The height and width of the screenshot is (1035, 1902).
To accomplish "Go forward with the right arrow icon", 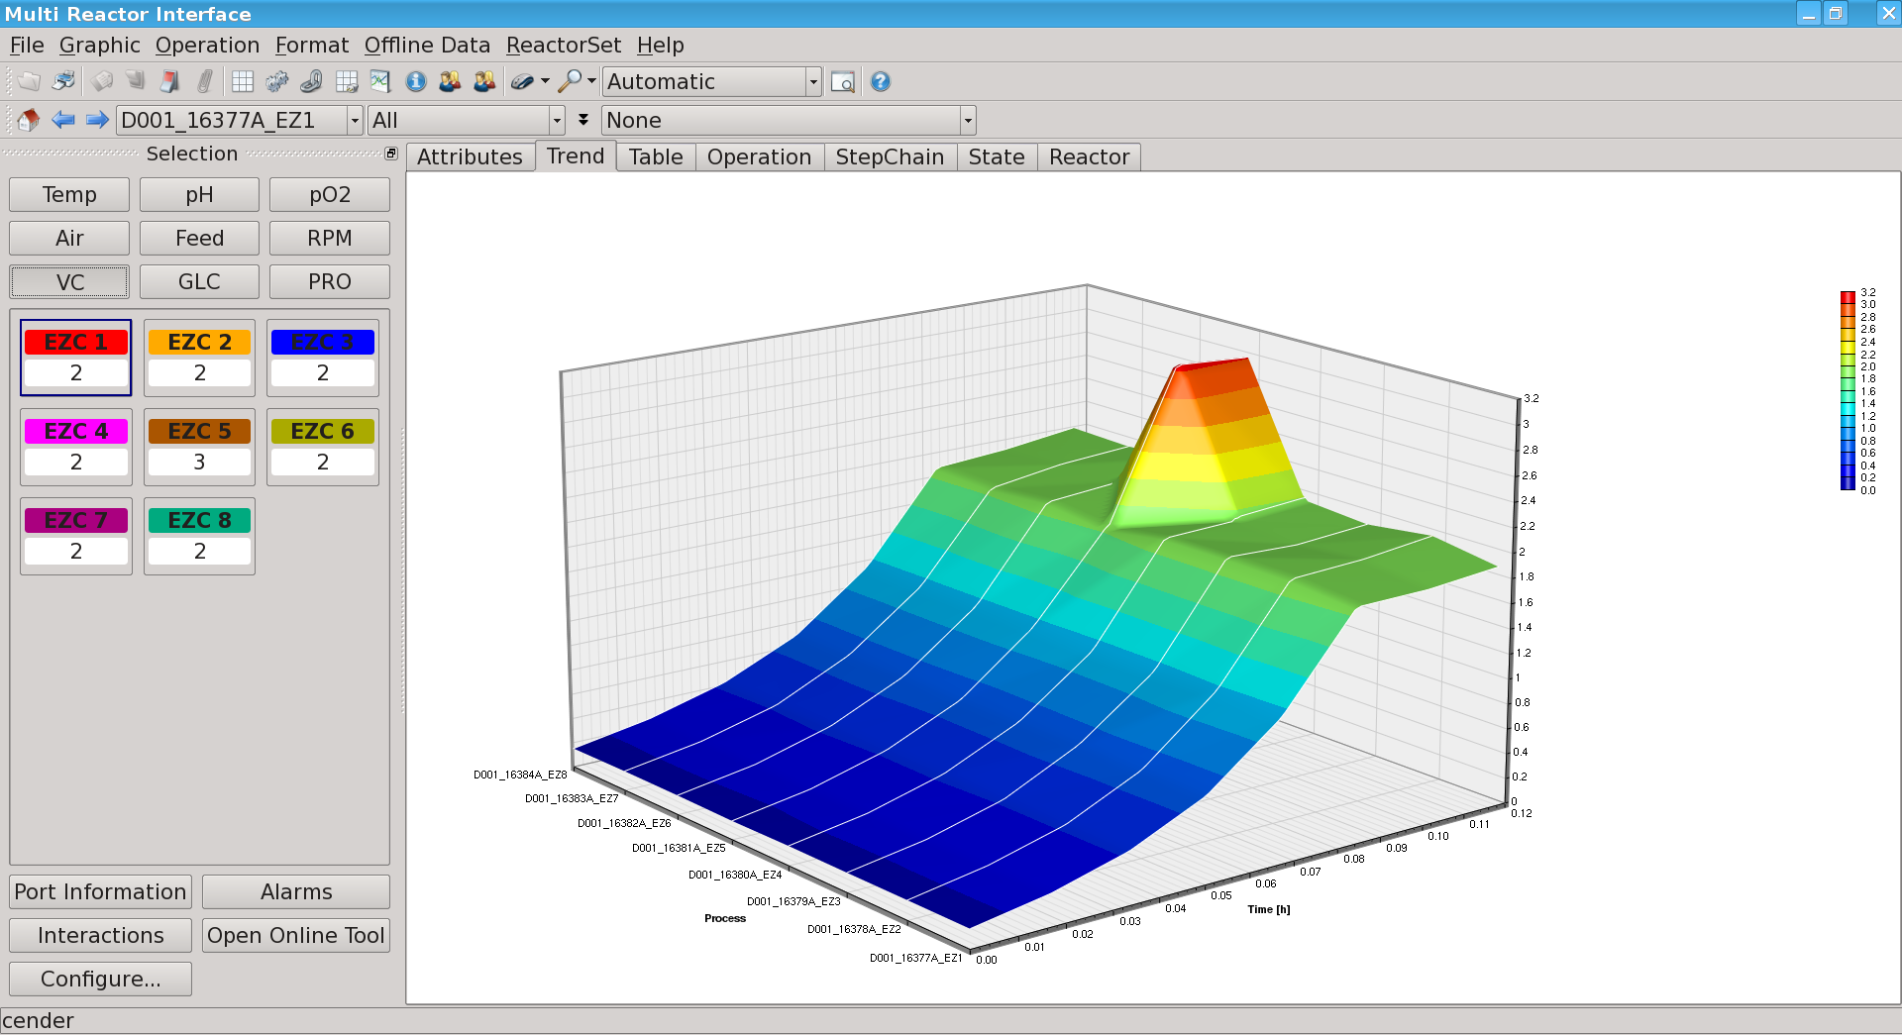I will tap(97, 120).
